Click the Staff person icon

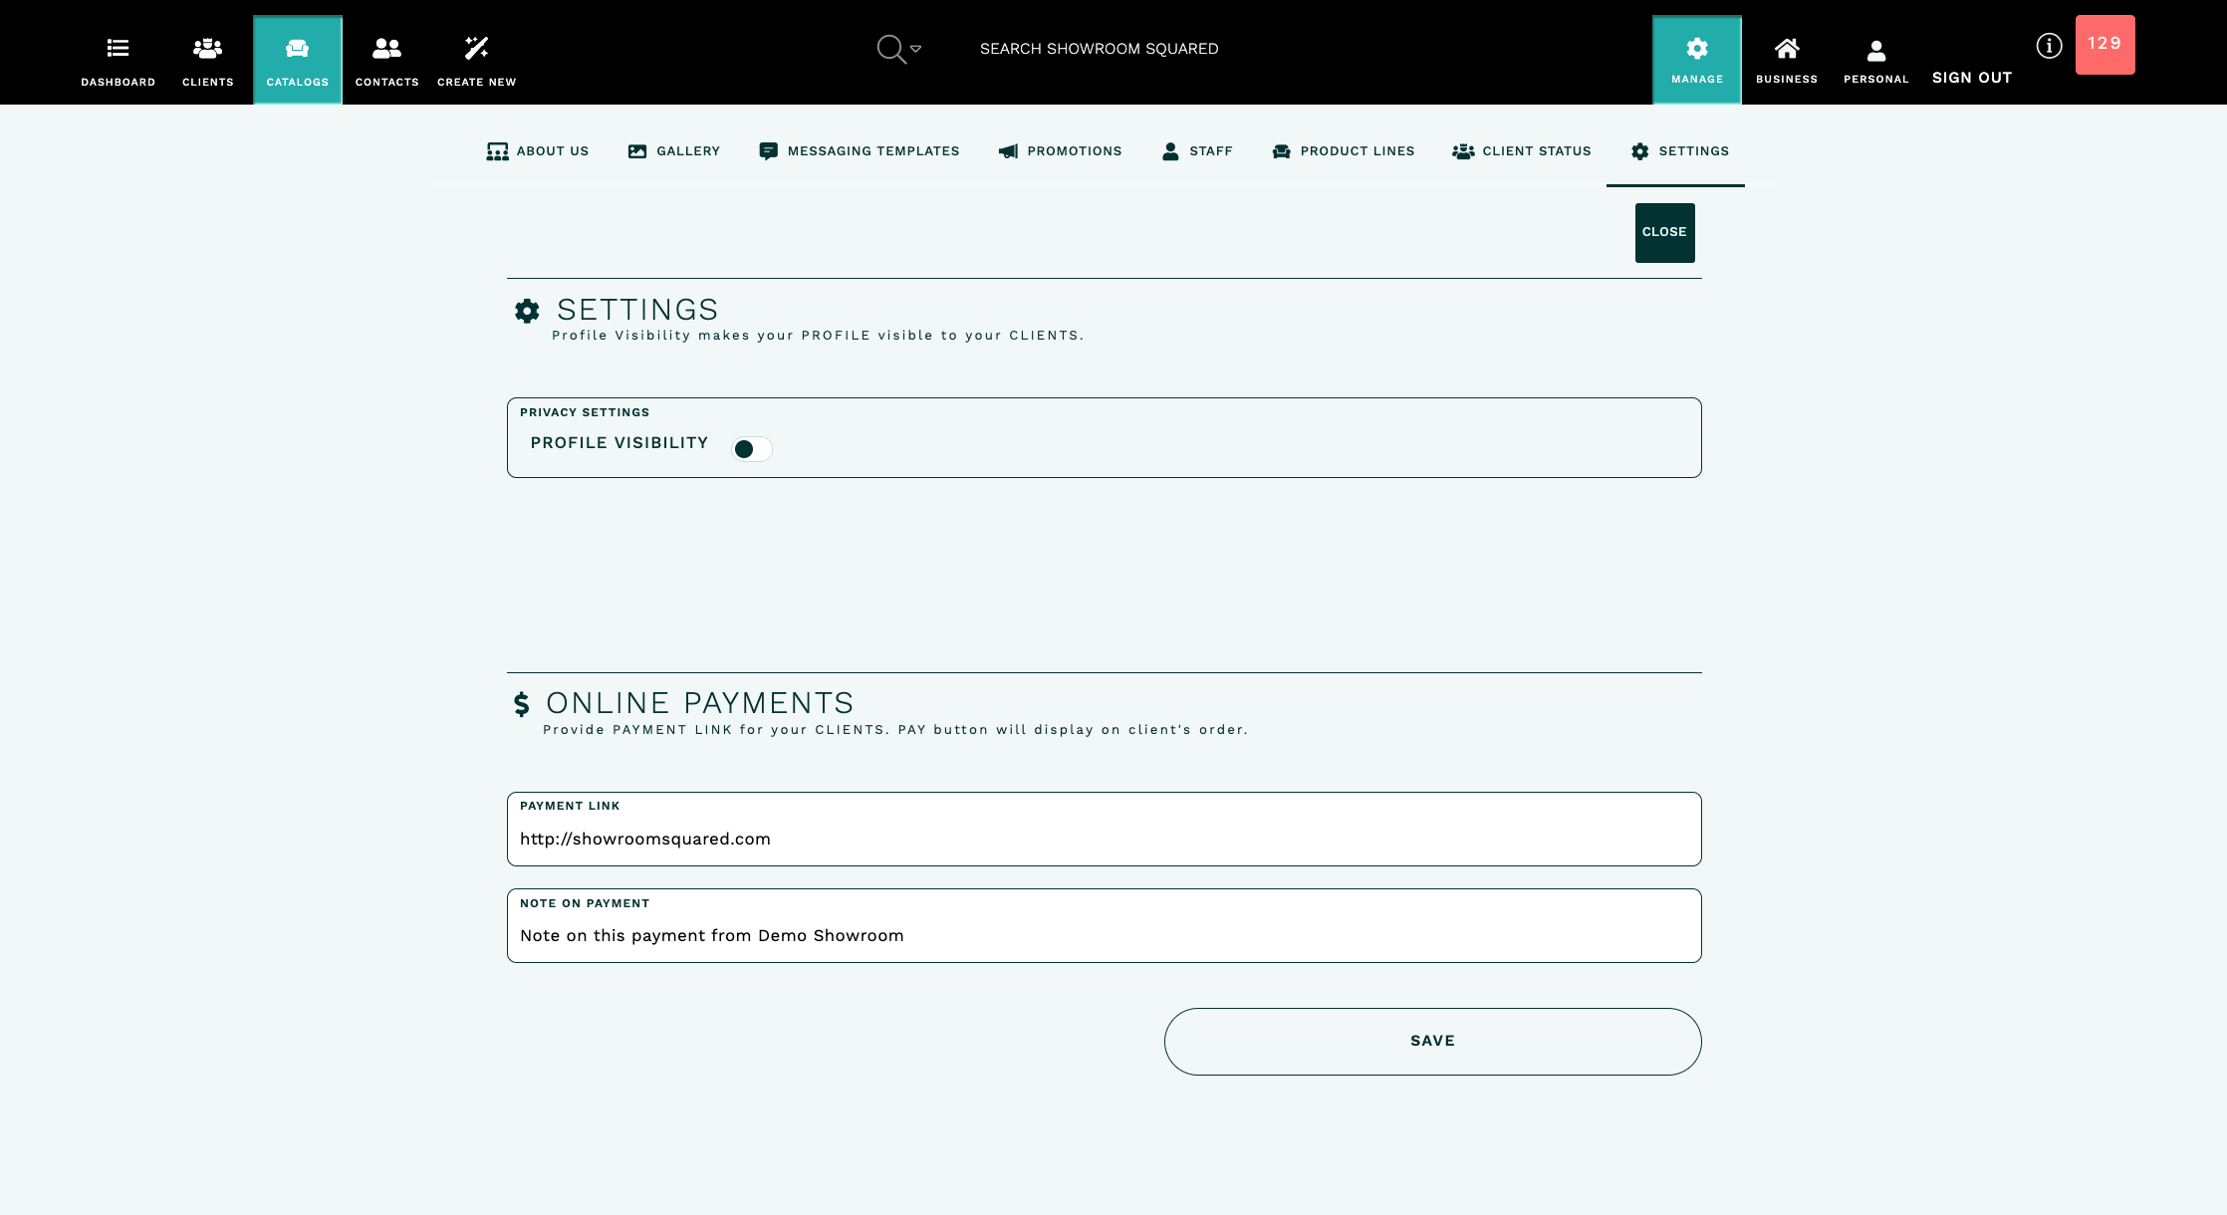1170,150
